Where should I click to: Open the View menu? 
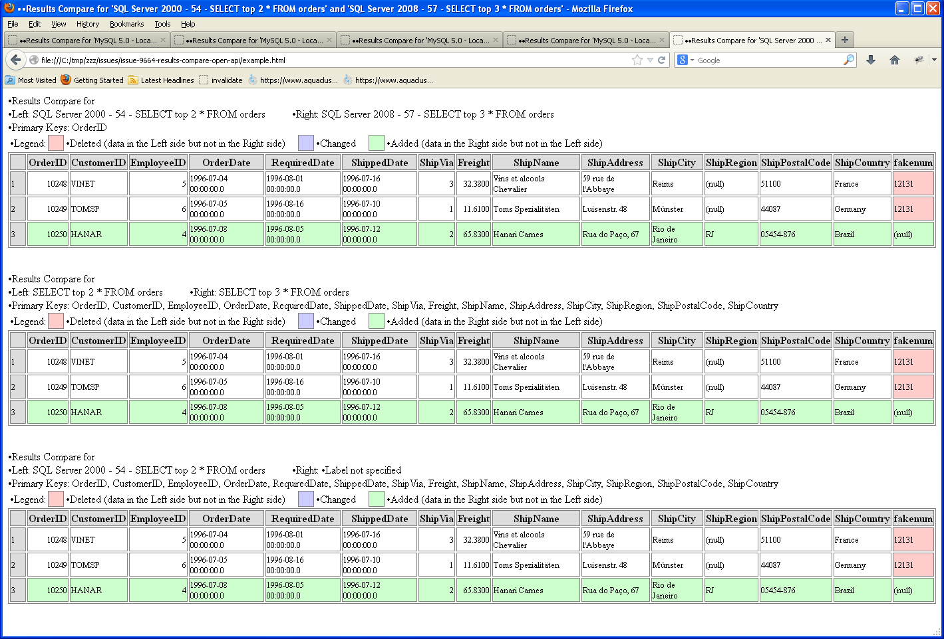coord(59,24)
